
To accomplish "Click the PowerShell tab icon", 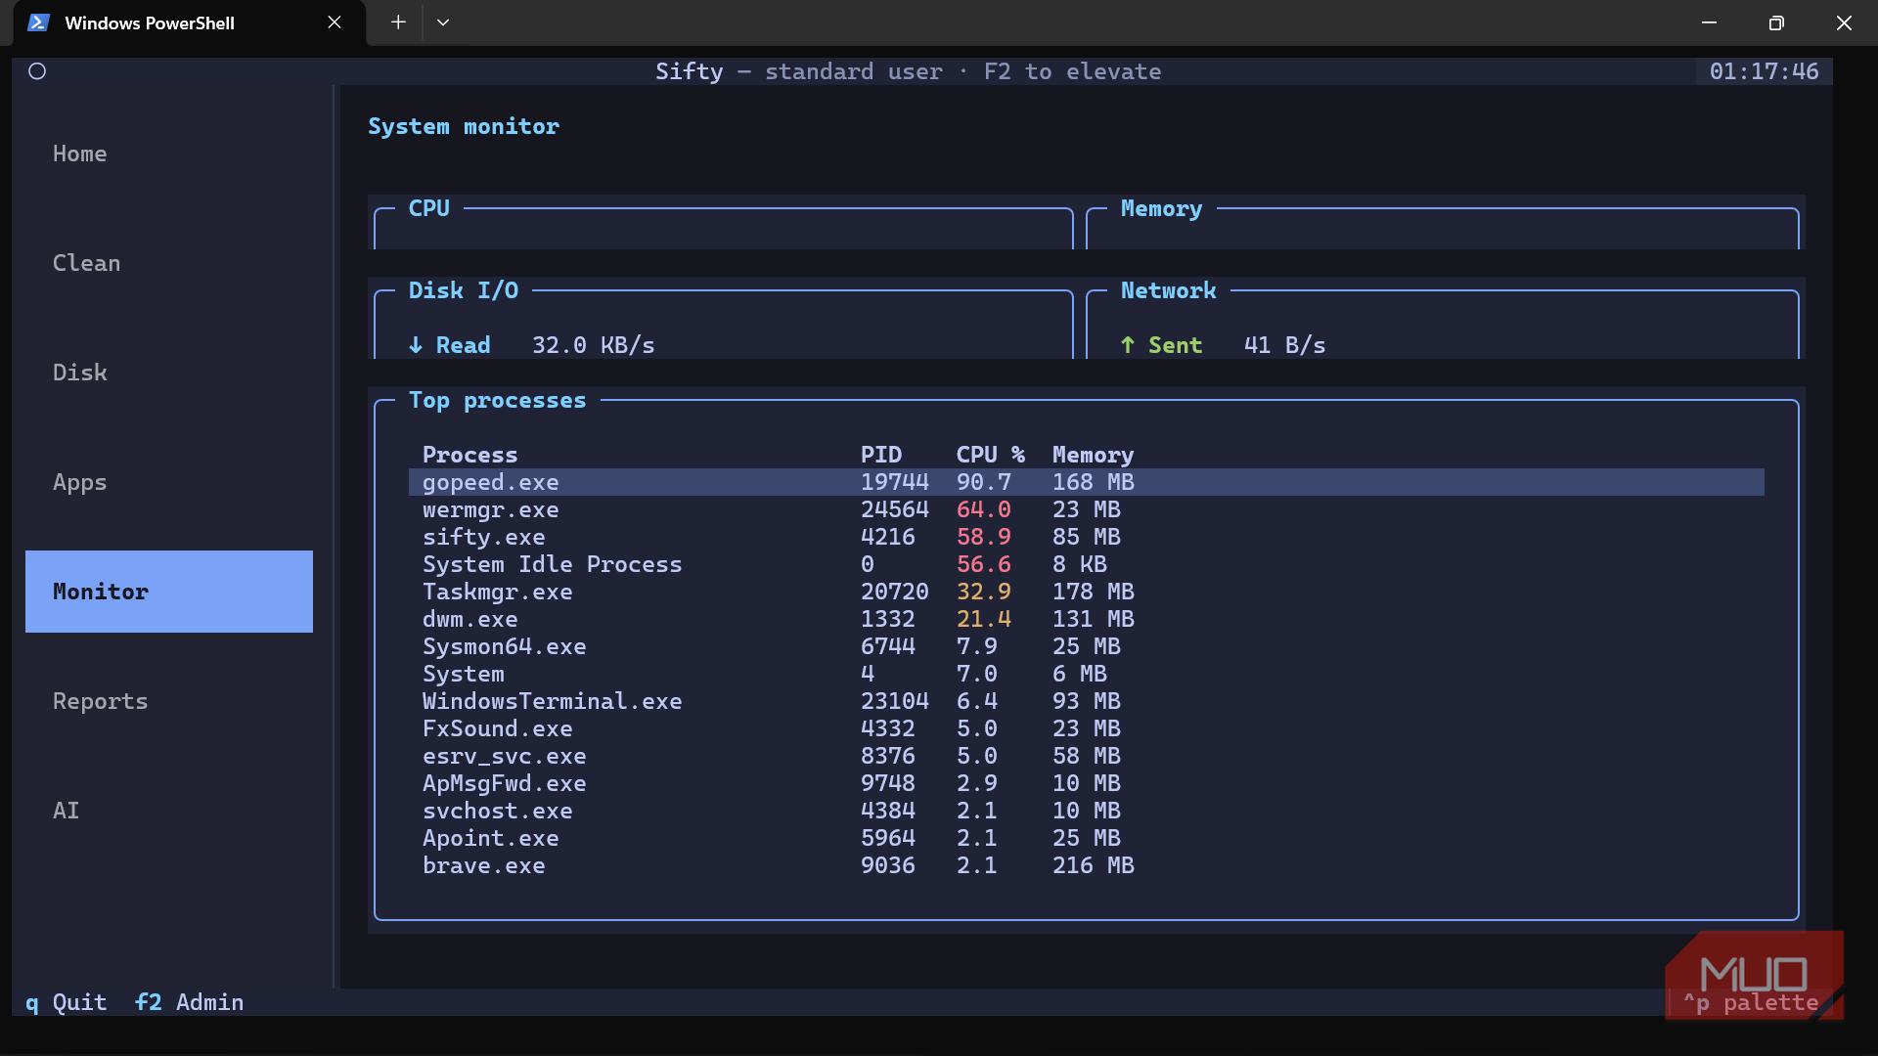I will 38,22.
